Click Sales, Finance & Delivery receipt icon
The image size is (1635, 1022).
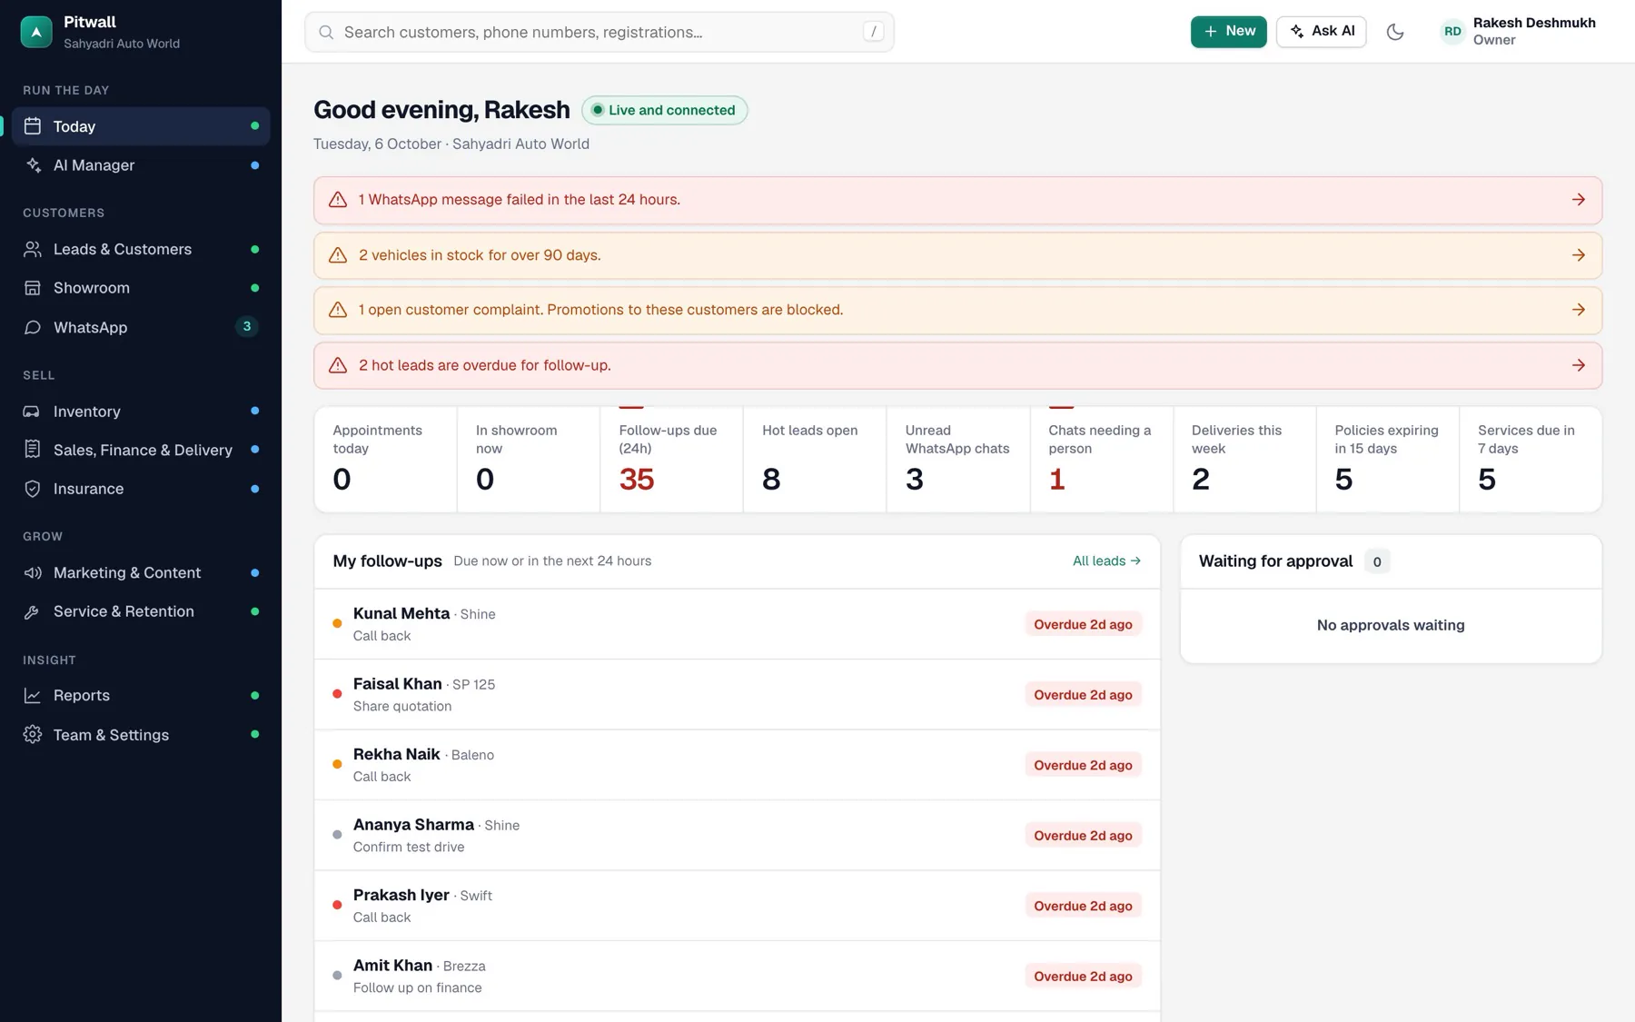coord(33,450)
